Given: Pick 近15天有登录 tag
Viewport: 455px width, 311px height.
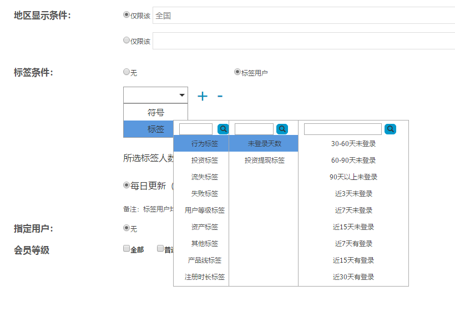Looking at the screenshot, I should coord(353,260).
